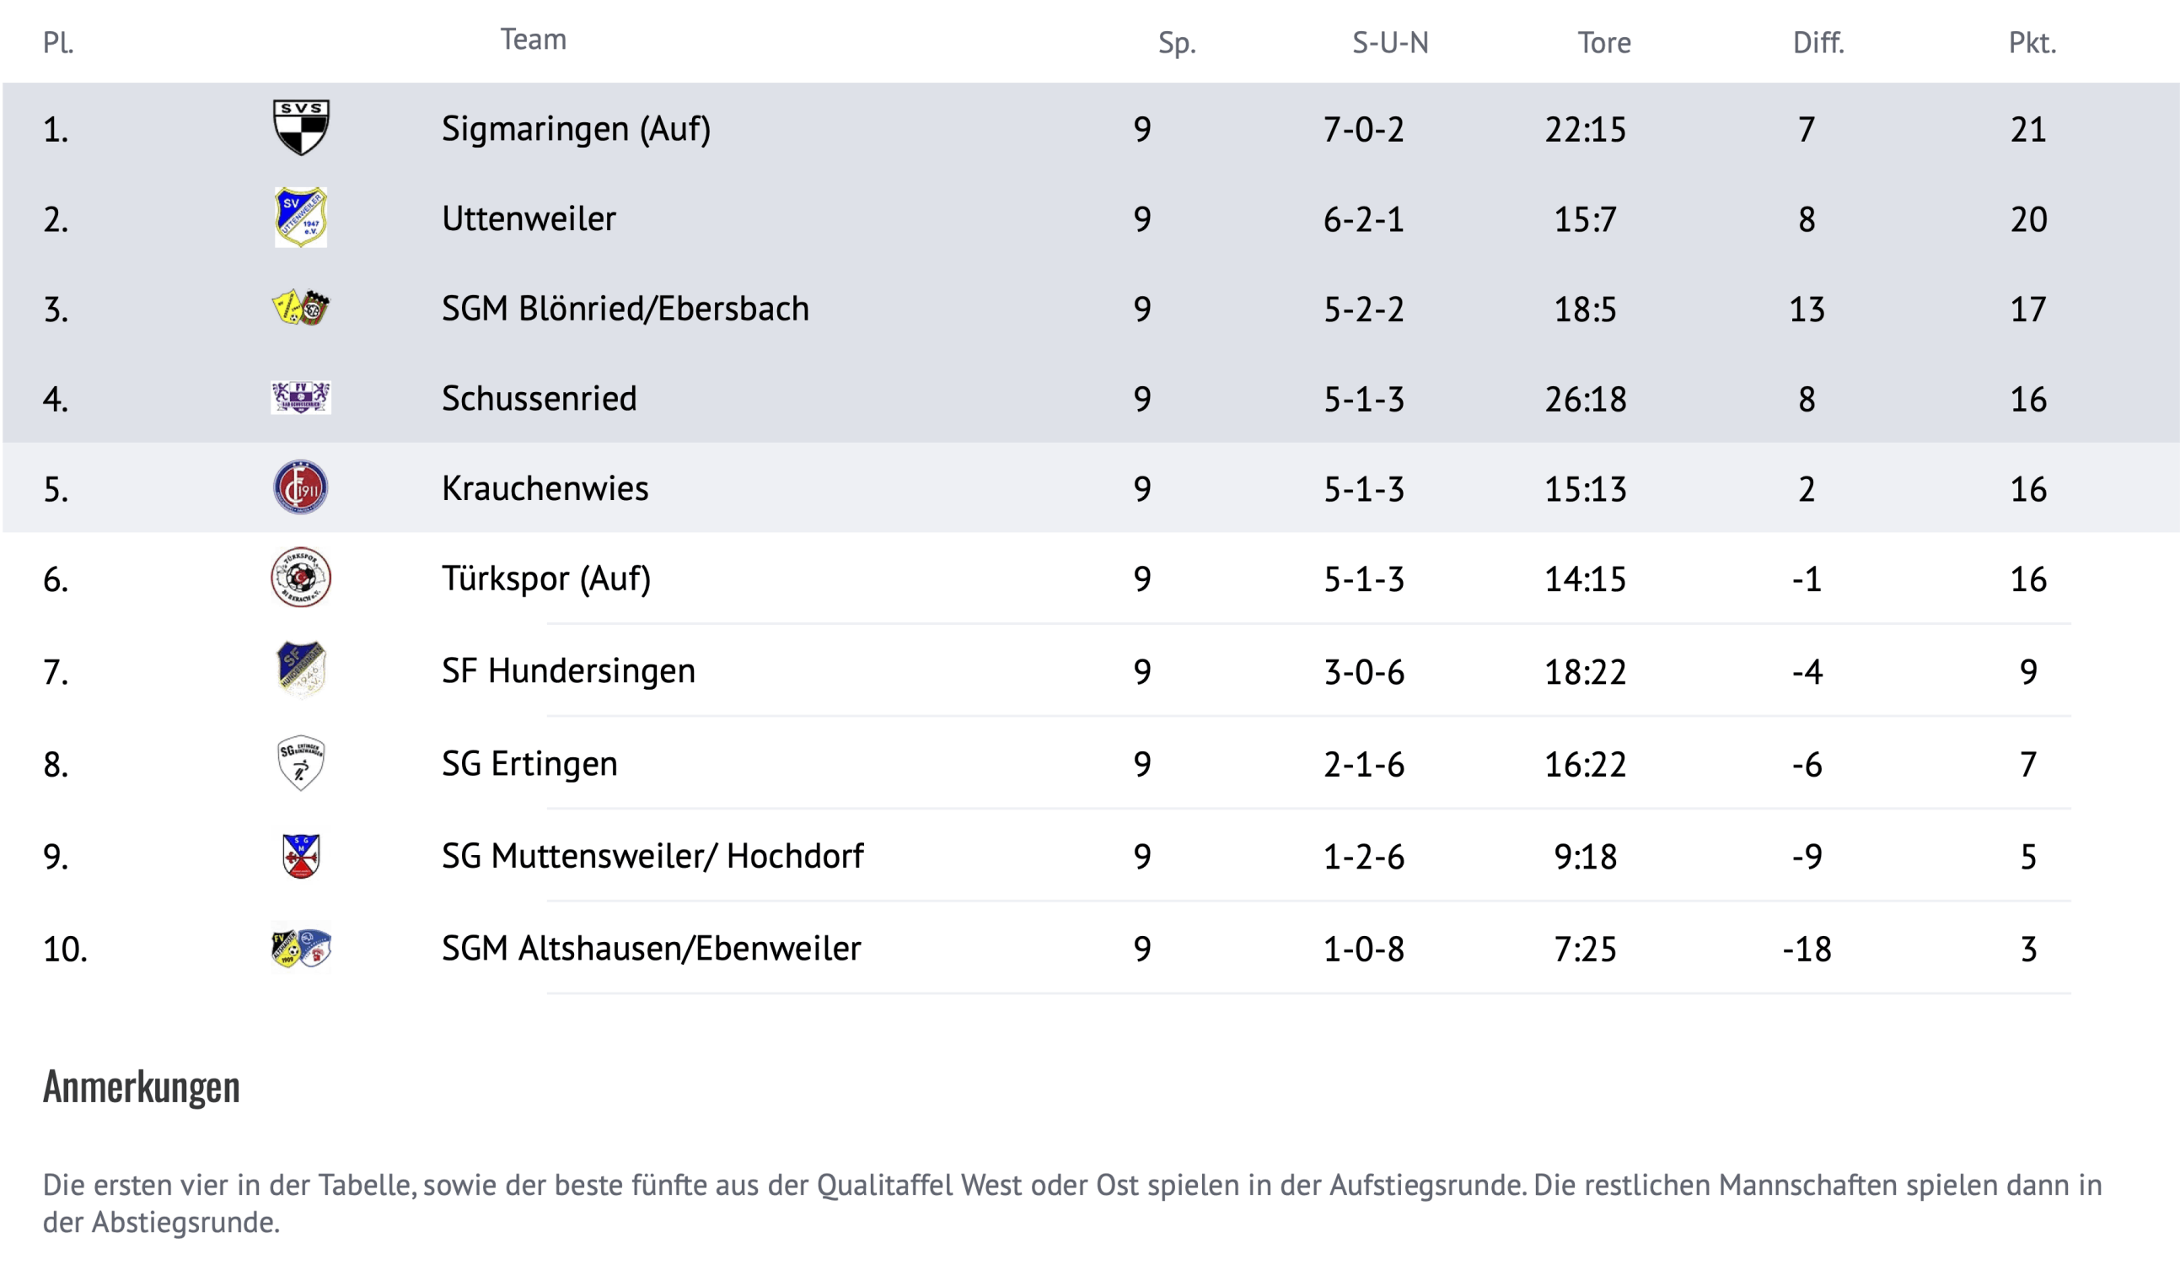The image size is (2180, 1270).
Task: Click the SF Hundersingen team name
Action: pyautogui.click(x=568, y=670)
